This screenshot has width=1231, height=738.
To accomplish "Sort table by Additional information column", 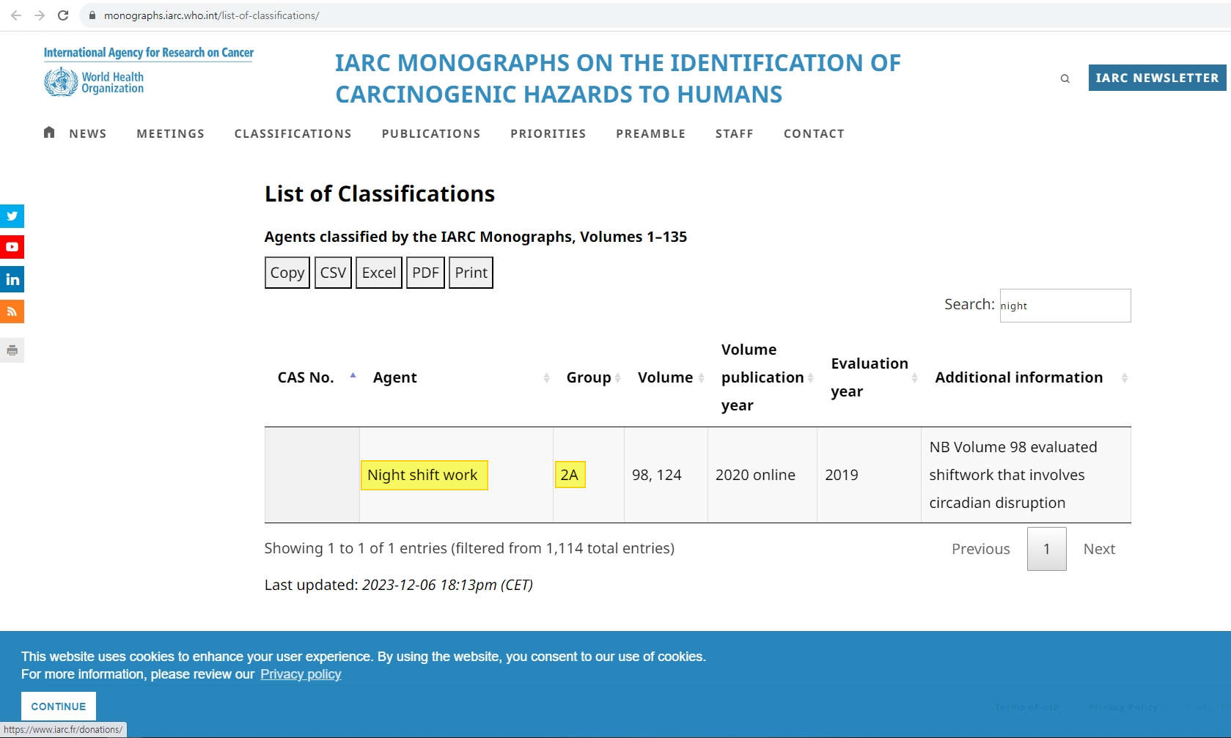I will click(1026, 377).
